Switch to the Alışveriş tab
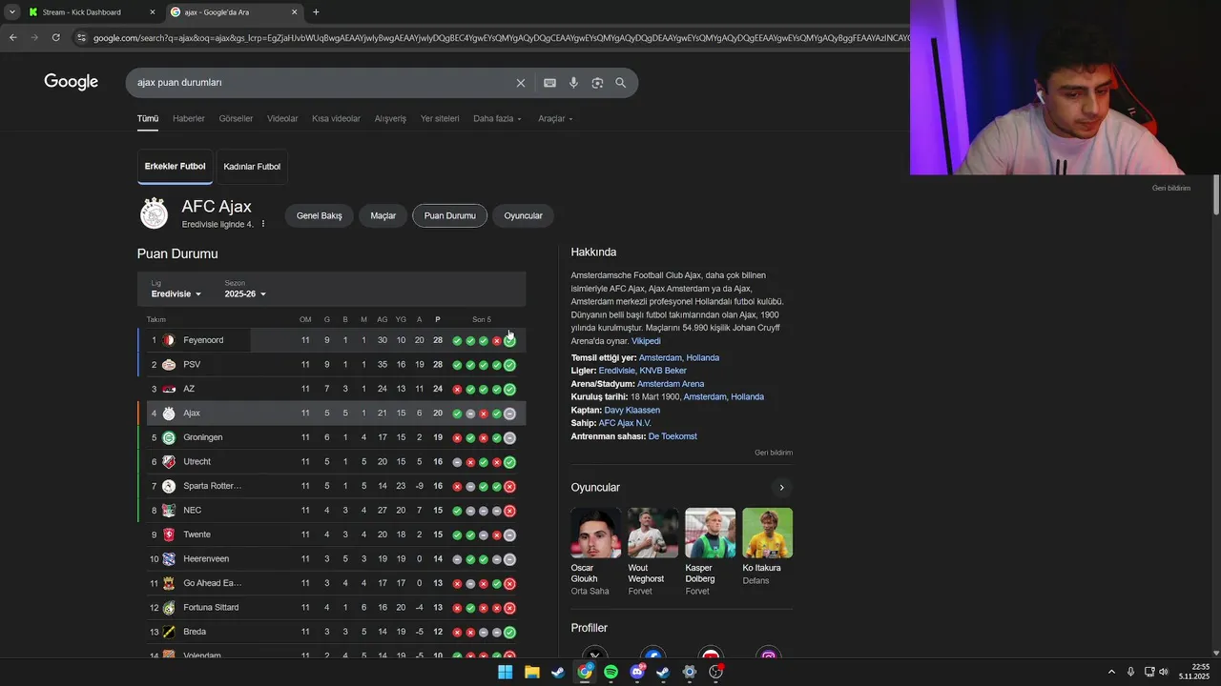 click(x=390, y=119)
